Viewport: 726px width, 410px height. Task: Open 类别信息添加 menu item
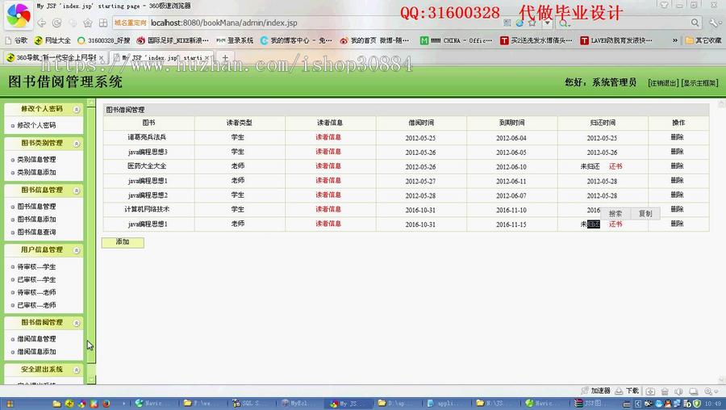pyautogui.click(x=36, y=173)
